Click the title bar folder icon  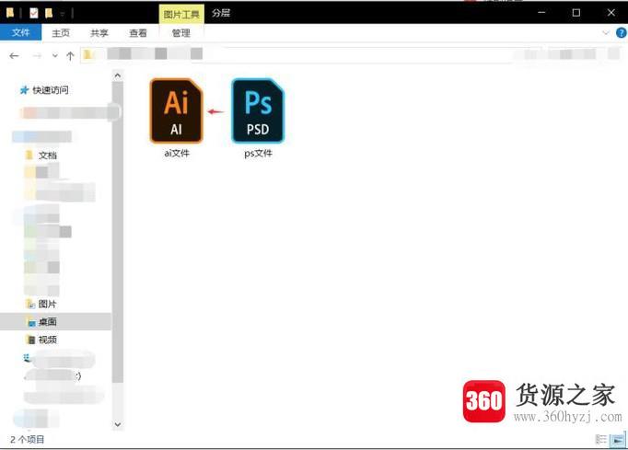(10, 13)
